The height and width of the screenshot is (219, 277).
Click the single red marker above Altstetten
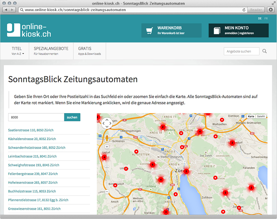pyautogui.click(x=136, y=152)
